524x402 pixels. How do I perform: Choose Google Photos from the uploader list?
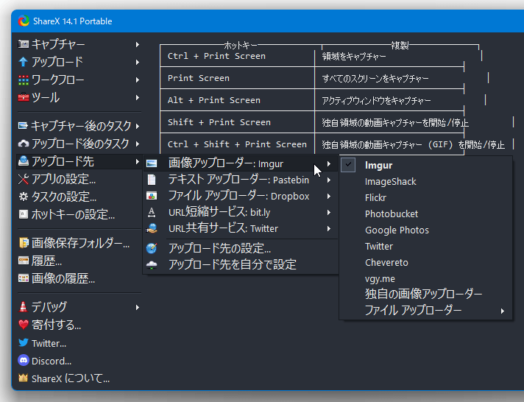click(425, 230)
